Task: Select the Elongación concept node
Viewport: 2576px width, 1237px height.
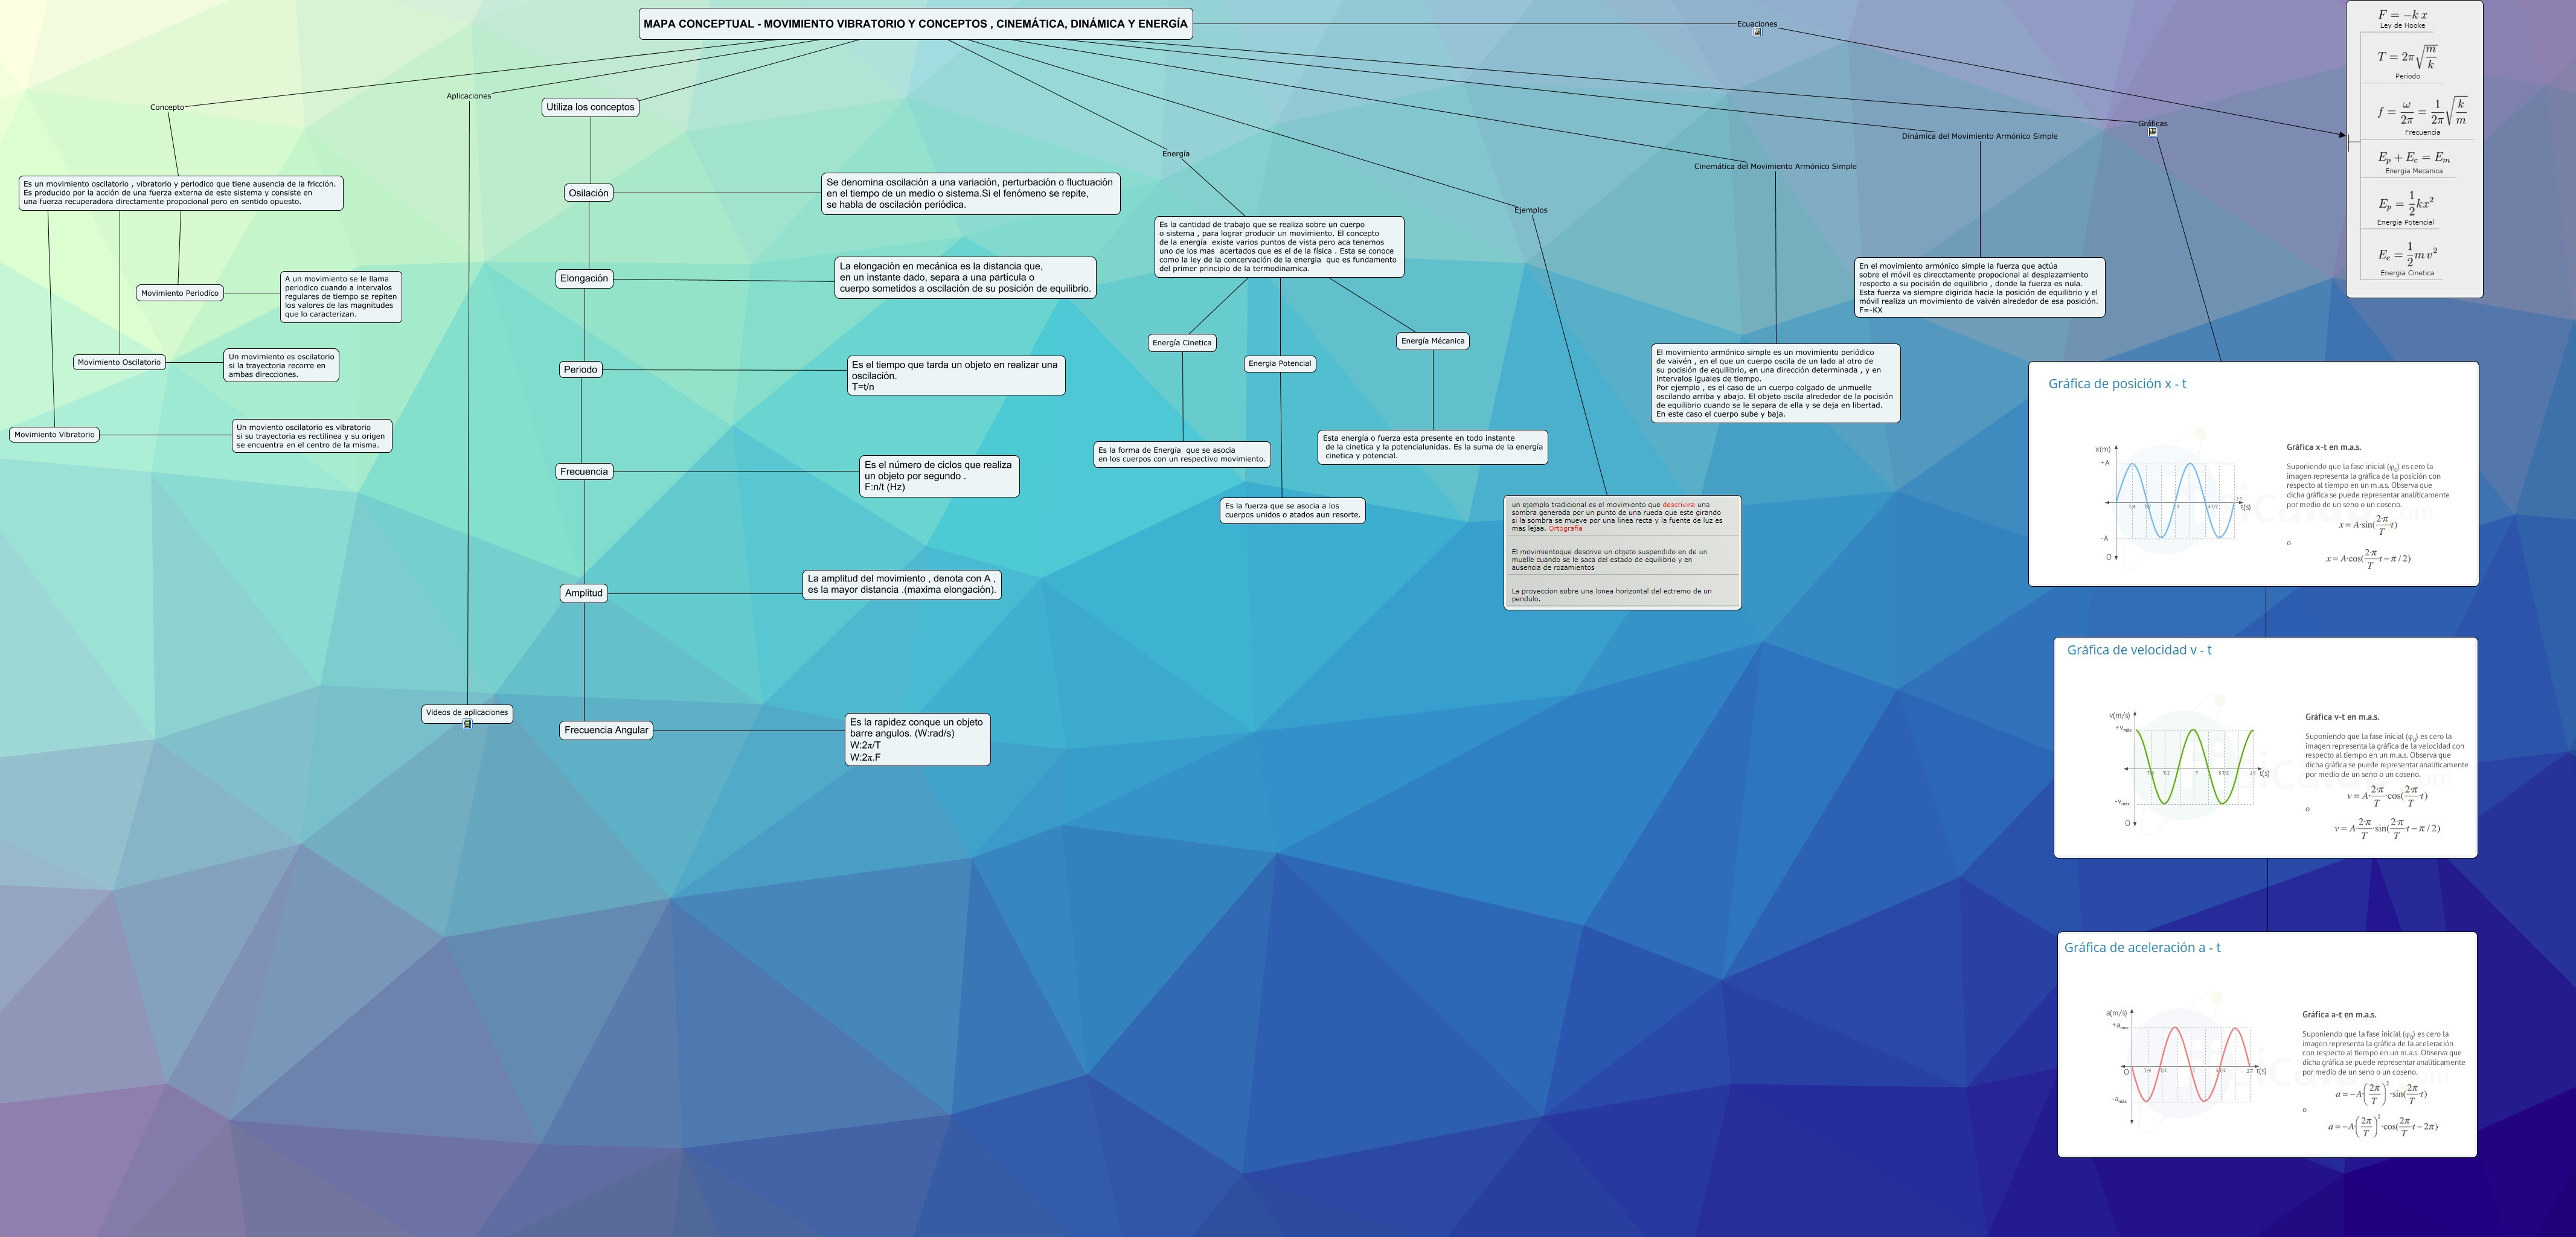Action: click(584, 279)
